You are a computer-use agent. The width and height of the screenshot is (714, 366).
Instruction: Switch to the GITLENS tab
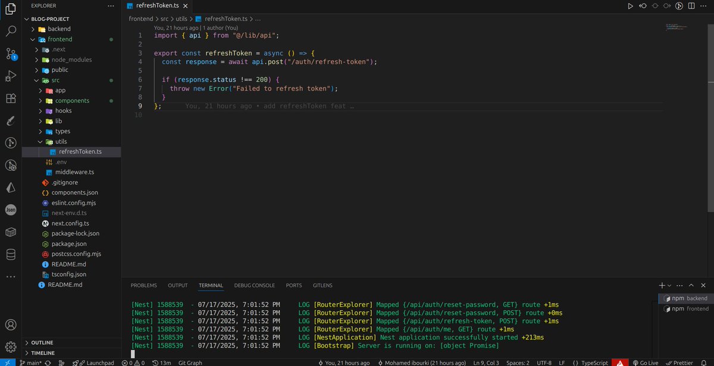(x=322, y=286)
